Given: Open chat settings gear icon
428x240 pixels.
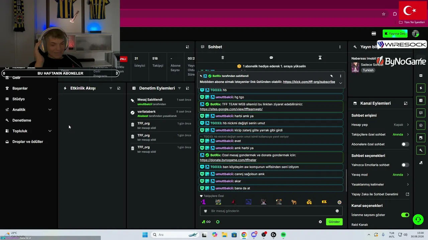Looking at the screenshot, I should pyautogui.click(x=320, y=222).
